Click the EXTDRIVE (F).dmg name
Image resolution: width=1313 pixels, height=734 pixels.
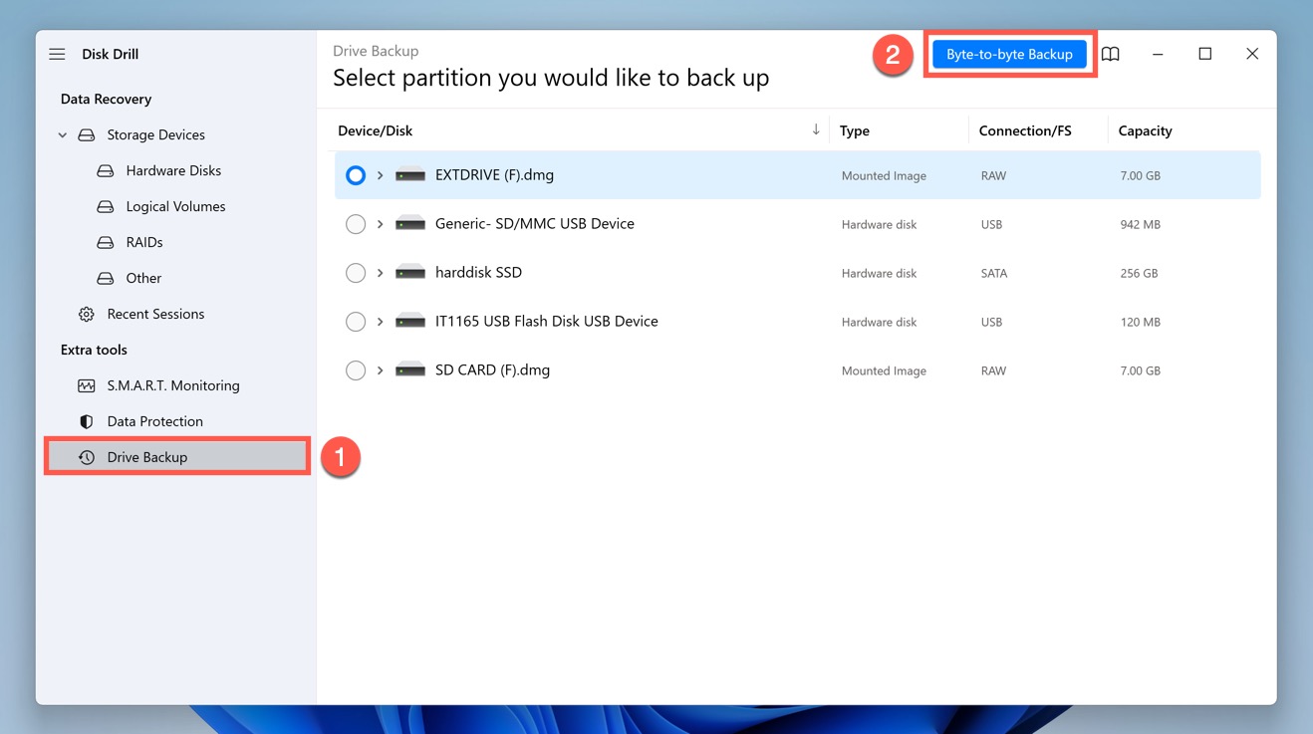point(494,175)
